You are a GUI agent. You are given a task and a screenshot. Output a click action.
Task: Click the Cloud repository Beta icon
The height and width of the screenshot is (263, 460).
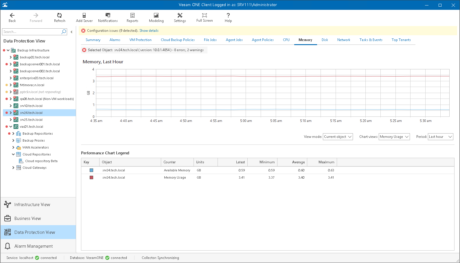click(21, 161)
